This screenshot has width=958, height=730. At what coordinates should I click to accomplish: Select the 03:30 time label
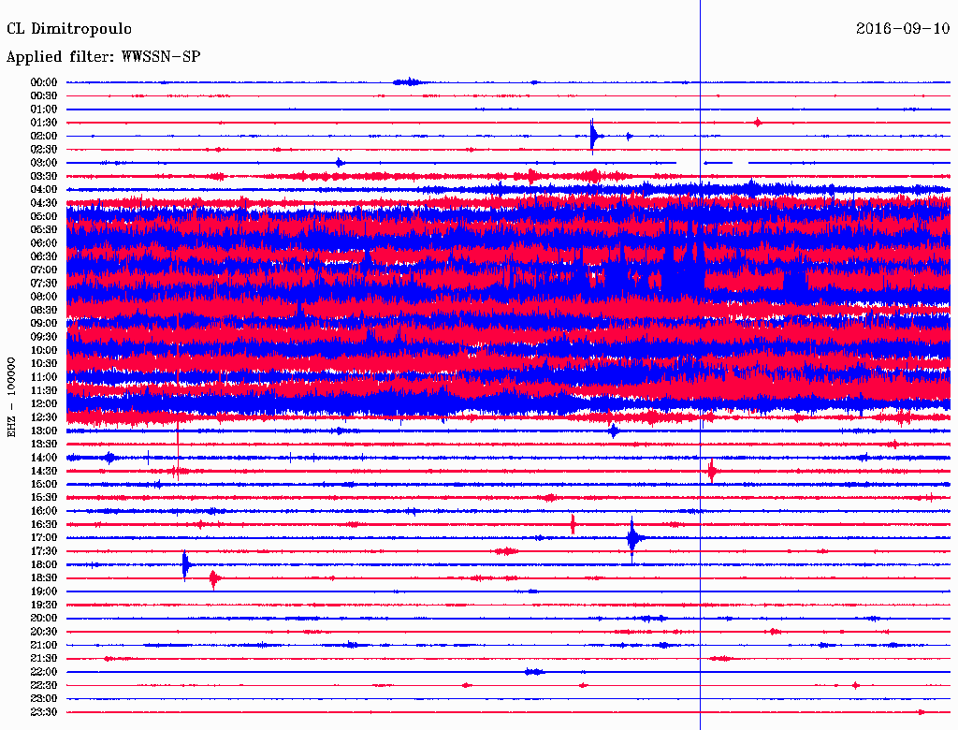(44, 177)
